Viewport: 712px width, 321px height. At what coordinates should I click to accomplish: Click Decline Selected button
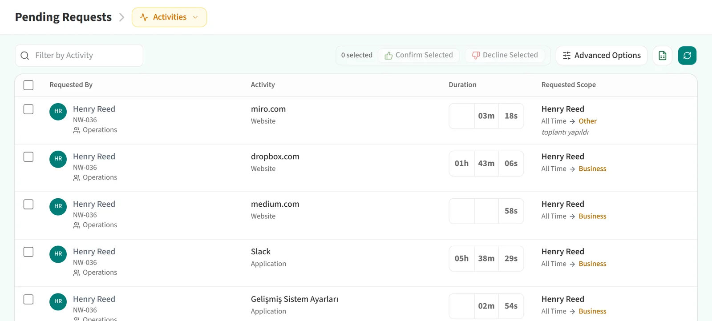[x=505, y=55]
